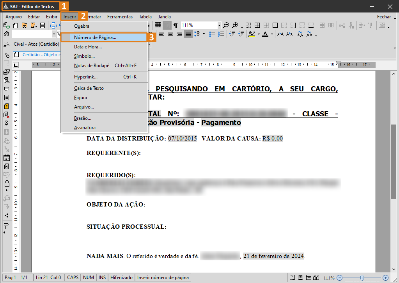Expand the zoom toolbar overflow arrow
Viewport: 399px width, 283px height.
coord(242,27)
